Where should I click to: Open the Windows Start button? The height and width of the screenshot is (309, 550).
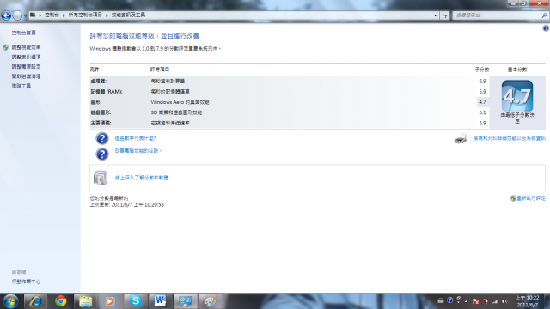10,301
